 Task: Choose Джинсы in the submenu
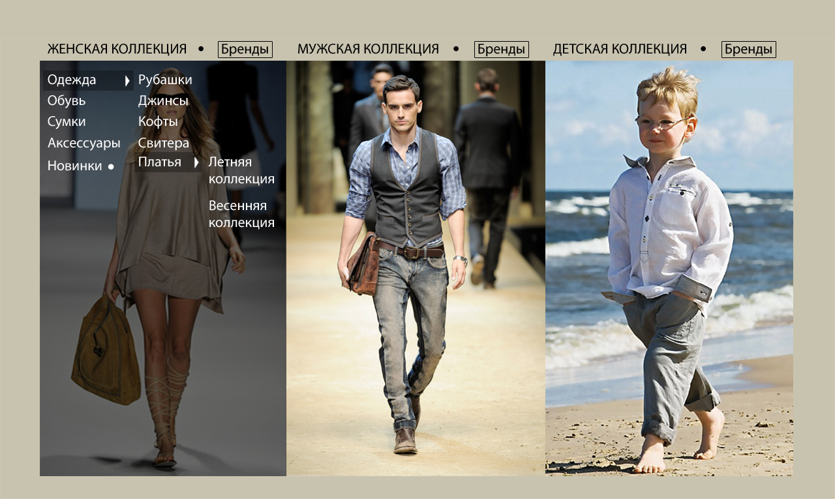pyautogui.click(x=163, y=101)
